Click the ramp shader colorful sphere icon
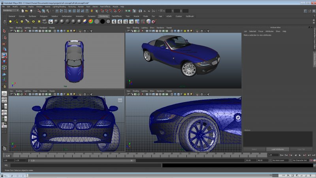The height and width of the screenshot is (178, 316). pyautogui.click(x=91, y=21)
